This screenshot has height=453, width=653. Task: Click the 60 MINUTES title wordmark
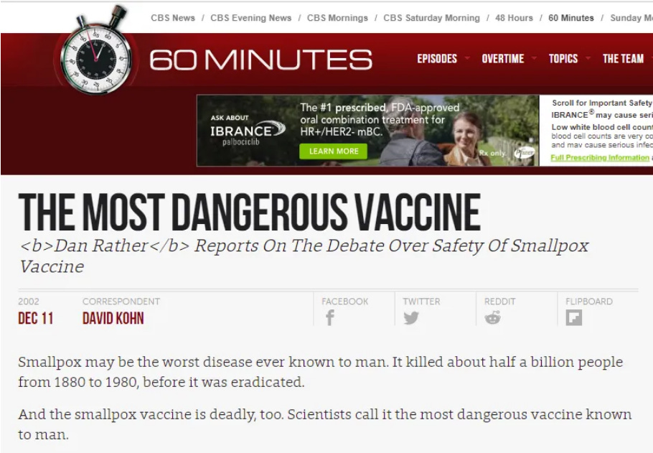pos(260,60)
